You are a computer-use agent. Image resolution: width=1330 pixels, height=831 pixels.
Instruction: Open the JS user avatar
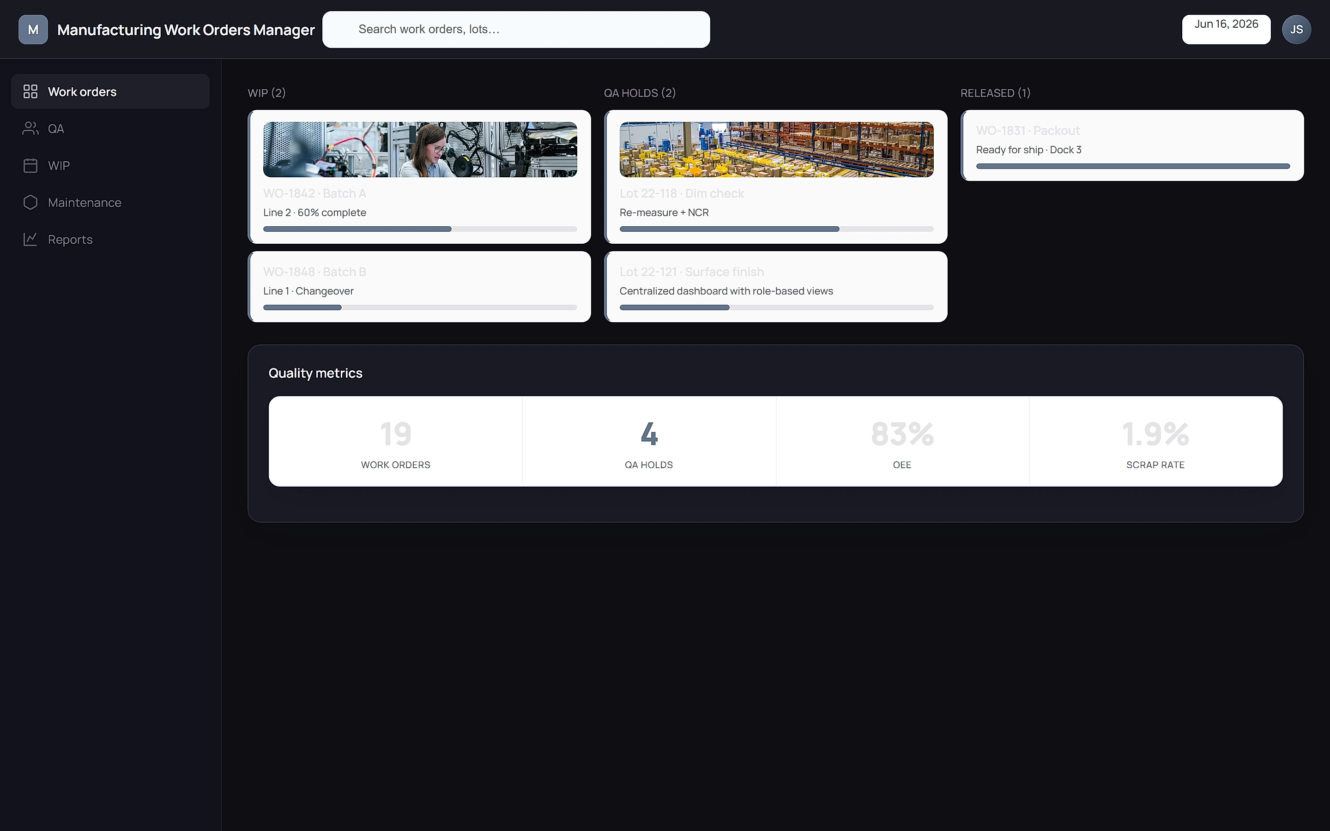click(x=1296, y=30)
